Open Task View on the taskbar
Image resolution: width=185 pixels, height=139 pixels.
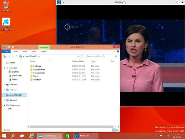click(22, 136)
